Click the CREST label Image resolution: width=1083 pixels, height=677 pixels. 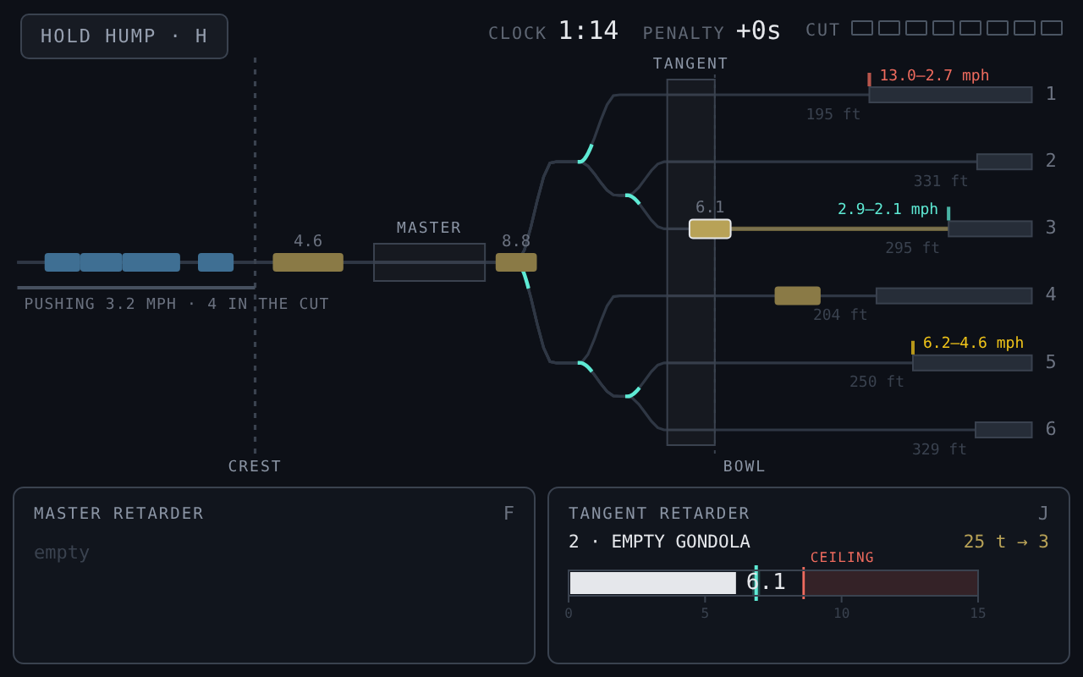[255, 466]
